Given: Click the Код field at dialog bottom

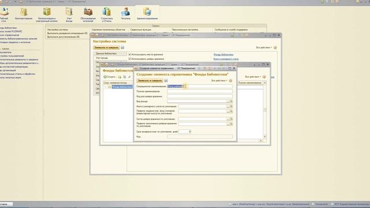Looking at the screenshot, I should coord(199,136).
